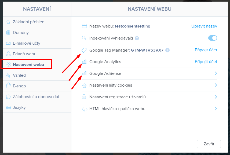230x155 pixels.
Task: Expand the Google AdSense chevron
Action: (216, 73)
